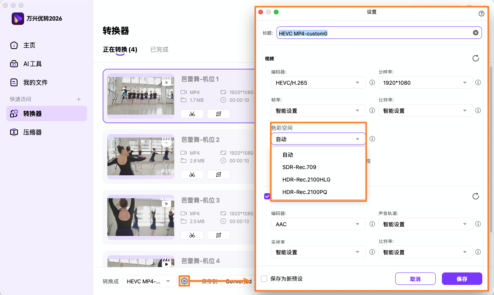Open the video 比特率 dropdown

coord(426,111)
